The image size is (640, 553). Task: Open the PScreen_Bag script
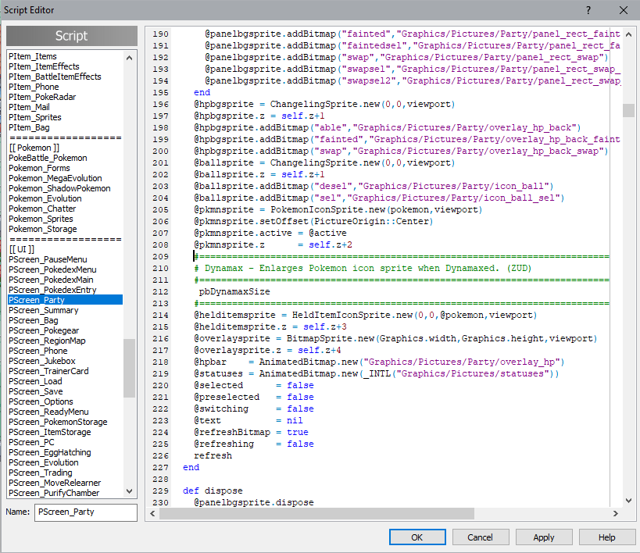33,320
